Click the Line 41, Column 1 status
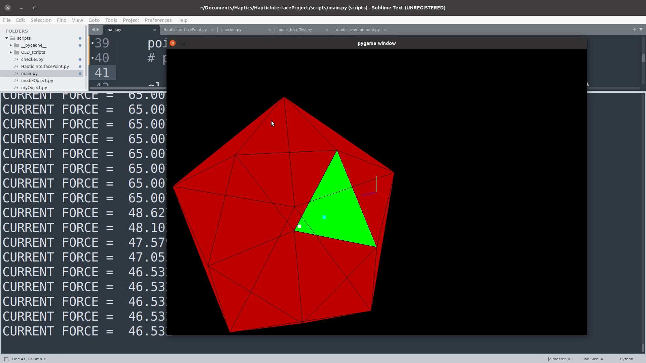This screenshot has width=646, height=363. (x=29, y=359)
